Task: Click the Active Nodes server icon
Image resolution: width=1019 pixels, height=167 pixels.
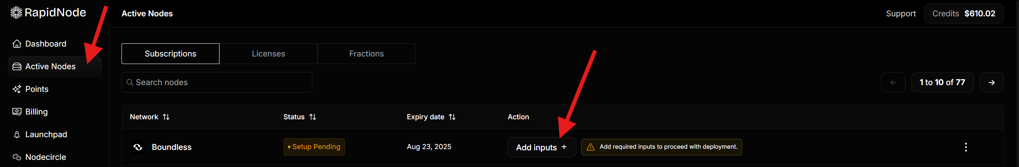Action: coord(17,66)
